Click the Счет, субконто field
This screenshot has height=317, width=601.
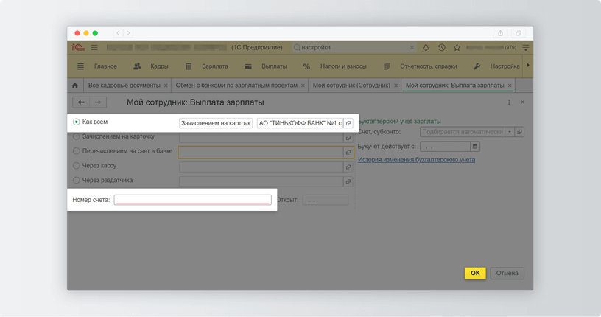click(463, 132)
